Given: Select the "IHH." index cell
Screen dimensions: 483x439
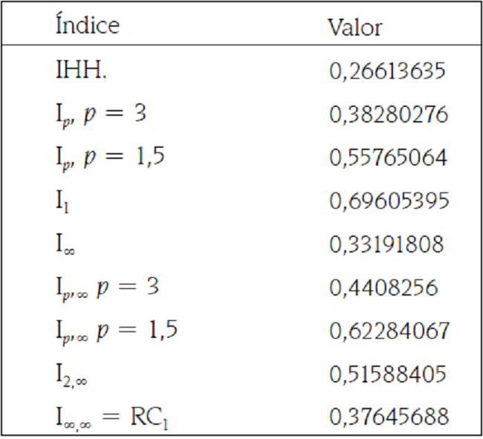Looking at the screenshot, I should click(80, 71).
